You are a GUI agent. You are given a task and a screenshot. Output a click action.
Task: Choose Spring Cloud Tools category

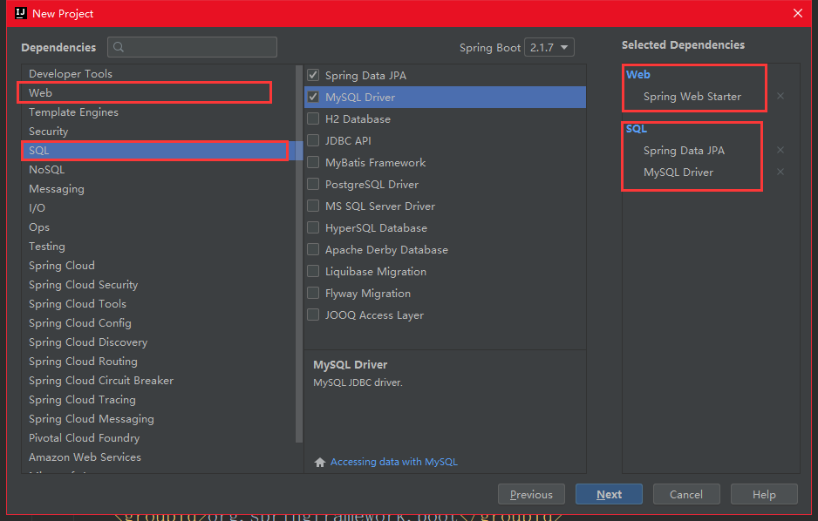(x=158, y=304)
